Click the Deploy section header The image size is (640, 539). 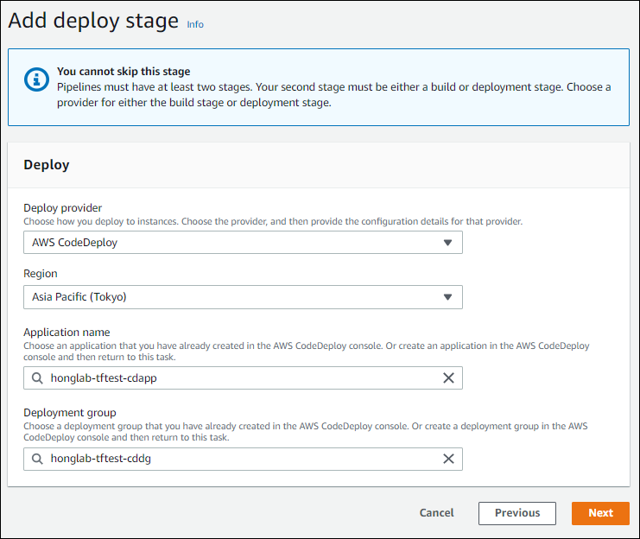(x=47, y=165)
